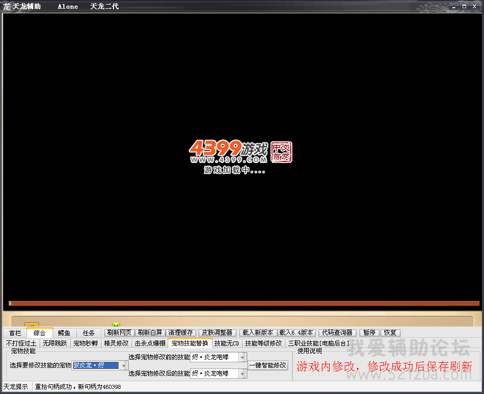This screenshot has width=484, height=394.
Task: Select the 精灵修改 sub-tab
Action: 116,343
